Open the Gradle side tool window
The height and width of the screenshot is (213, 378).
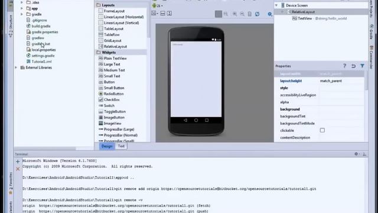click(372, 31)
